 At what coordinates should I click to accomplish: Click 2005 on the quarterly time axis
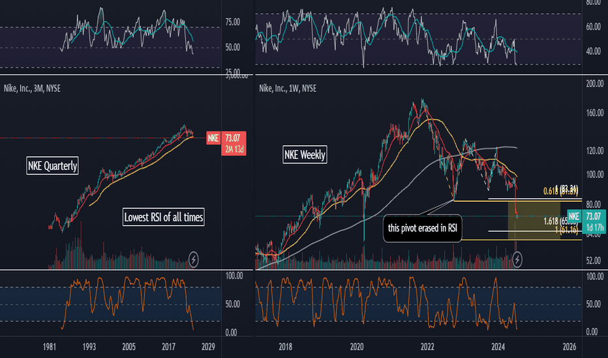click(129, 347)
